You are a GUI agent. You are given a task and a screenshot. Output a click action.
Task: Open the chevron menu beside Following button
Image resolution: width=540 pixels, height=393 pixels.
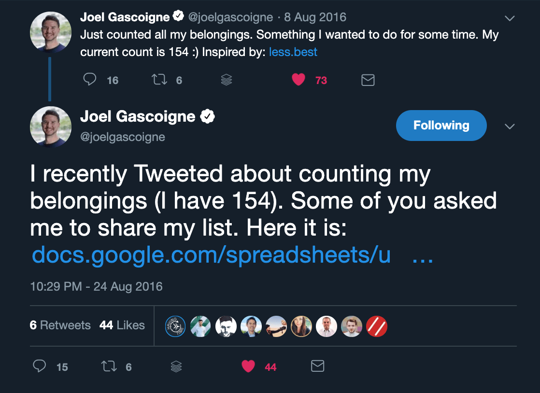click(509, 126)
